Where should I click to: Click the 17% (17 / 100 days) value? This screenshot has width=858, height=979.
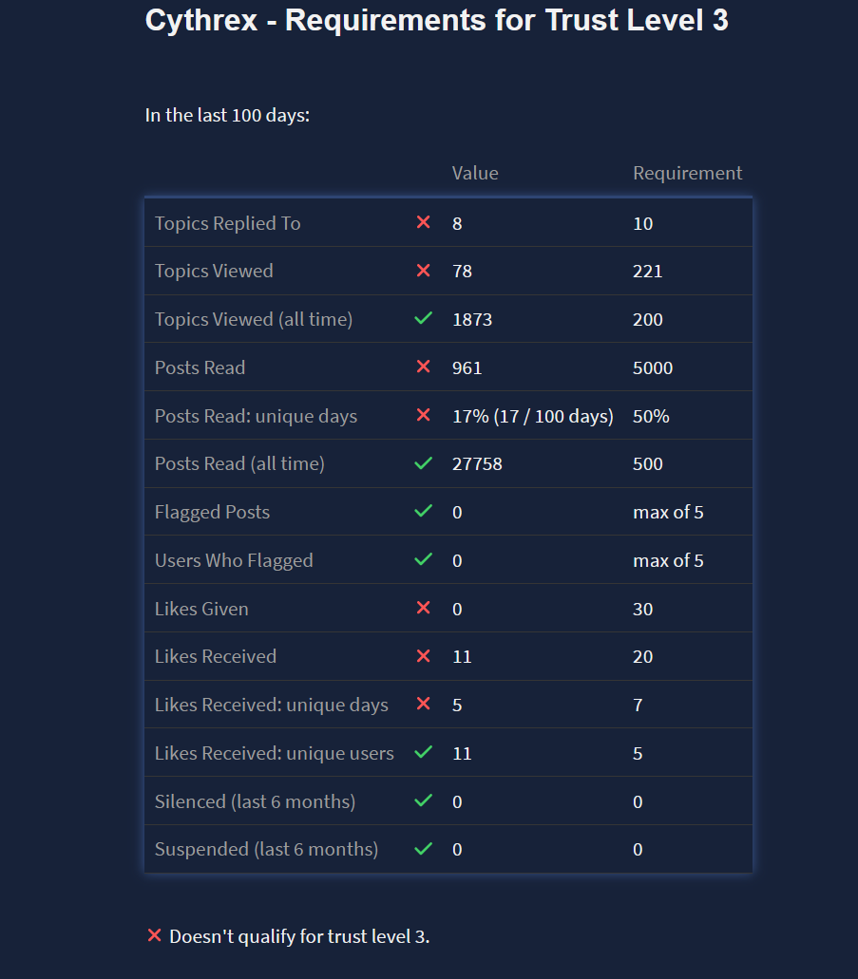(x=533, y=416)
